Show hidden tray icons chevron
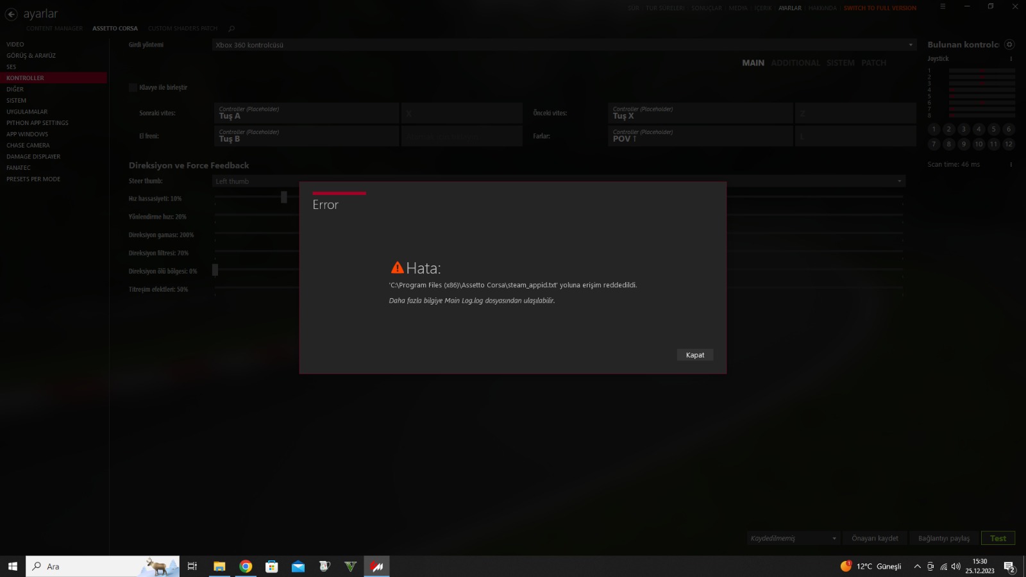Image resolution: width=1026 pixels, height=577 pixels. point(917,567)
